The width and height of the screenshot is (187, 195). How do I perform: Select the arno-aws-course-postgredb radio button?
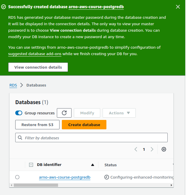(x=17, y=177)
